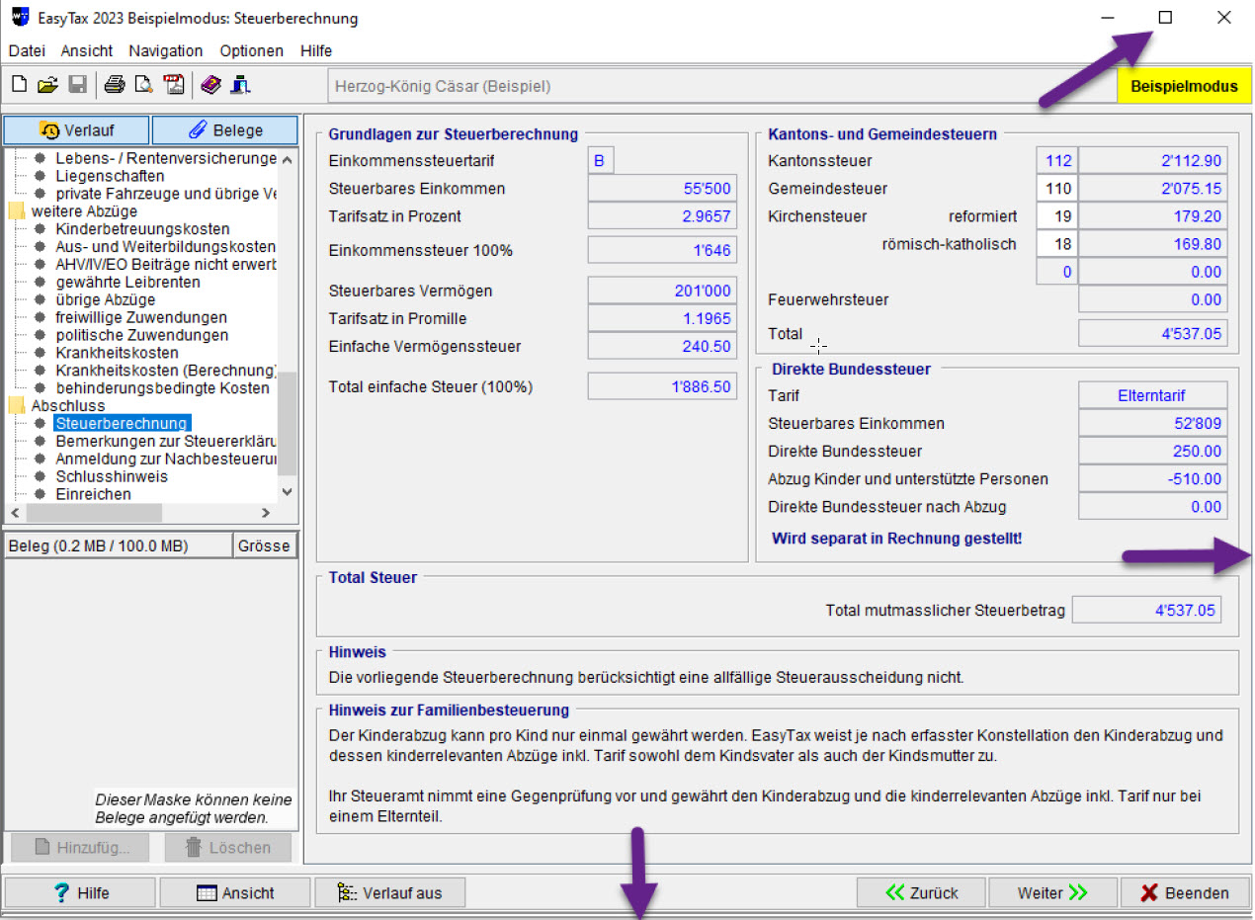Viewport: 1255px width, 920px height.
Task: Collapse the Abschluss folder
Action: pos(17,406)
